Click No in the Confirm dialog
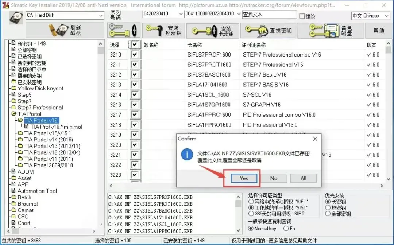394x245 pixels. 274,178
